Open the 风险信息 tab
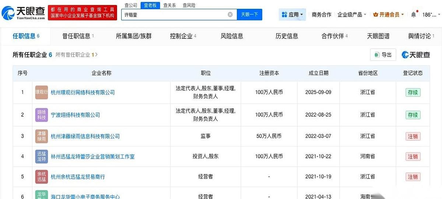 [x=232, y=36]
